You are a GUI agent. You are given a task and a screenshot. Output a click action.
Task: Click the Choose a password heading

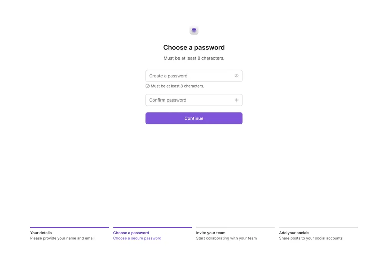[194, 47]
